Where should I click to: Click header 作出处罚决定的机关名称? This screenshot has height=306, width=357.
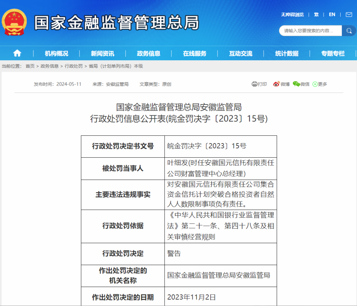point(123,276)
